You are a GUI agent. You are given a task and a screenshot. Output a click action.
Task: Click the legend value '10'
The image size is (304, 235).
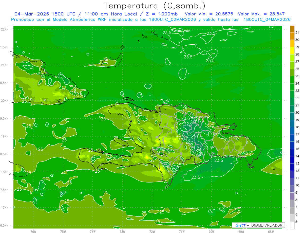(x=297, y=185)
